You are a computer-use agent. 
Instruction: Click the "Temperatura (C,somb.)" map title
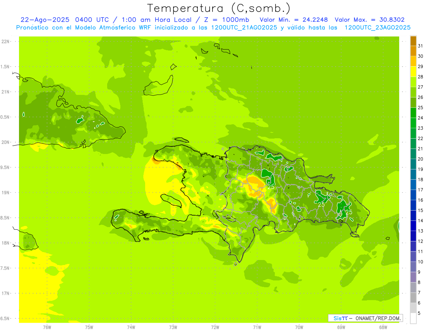coord(219,8)
